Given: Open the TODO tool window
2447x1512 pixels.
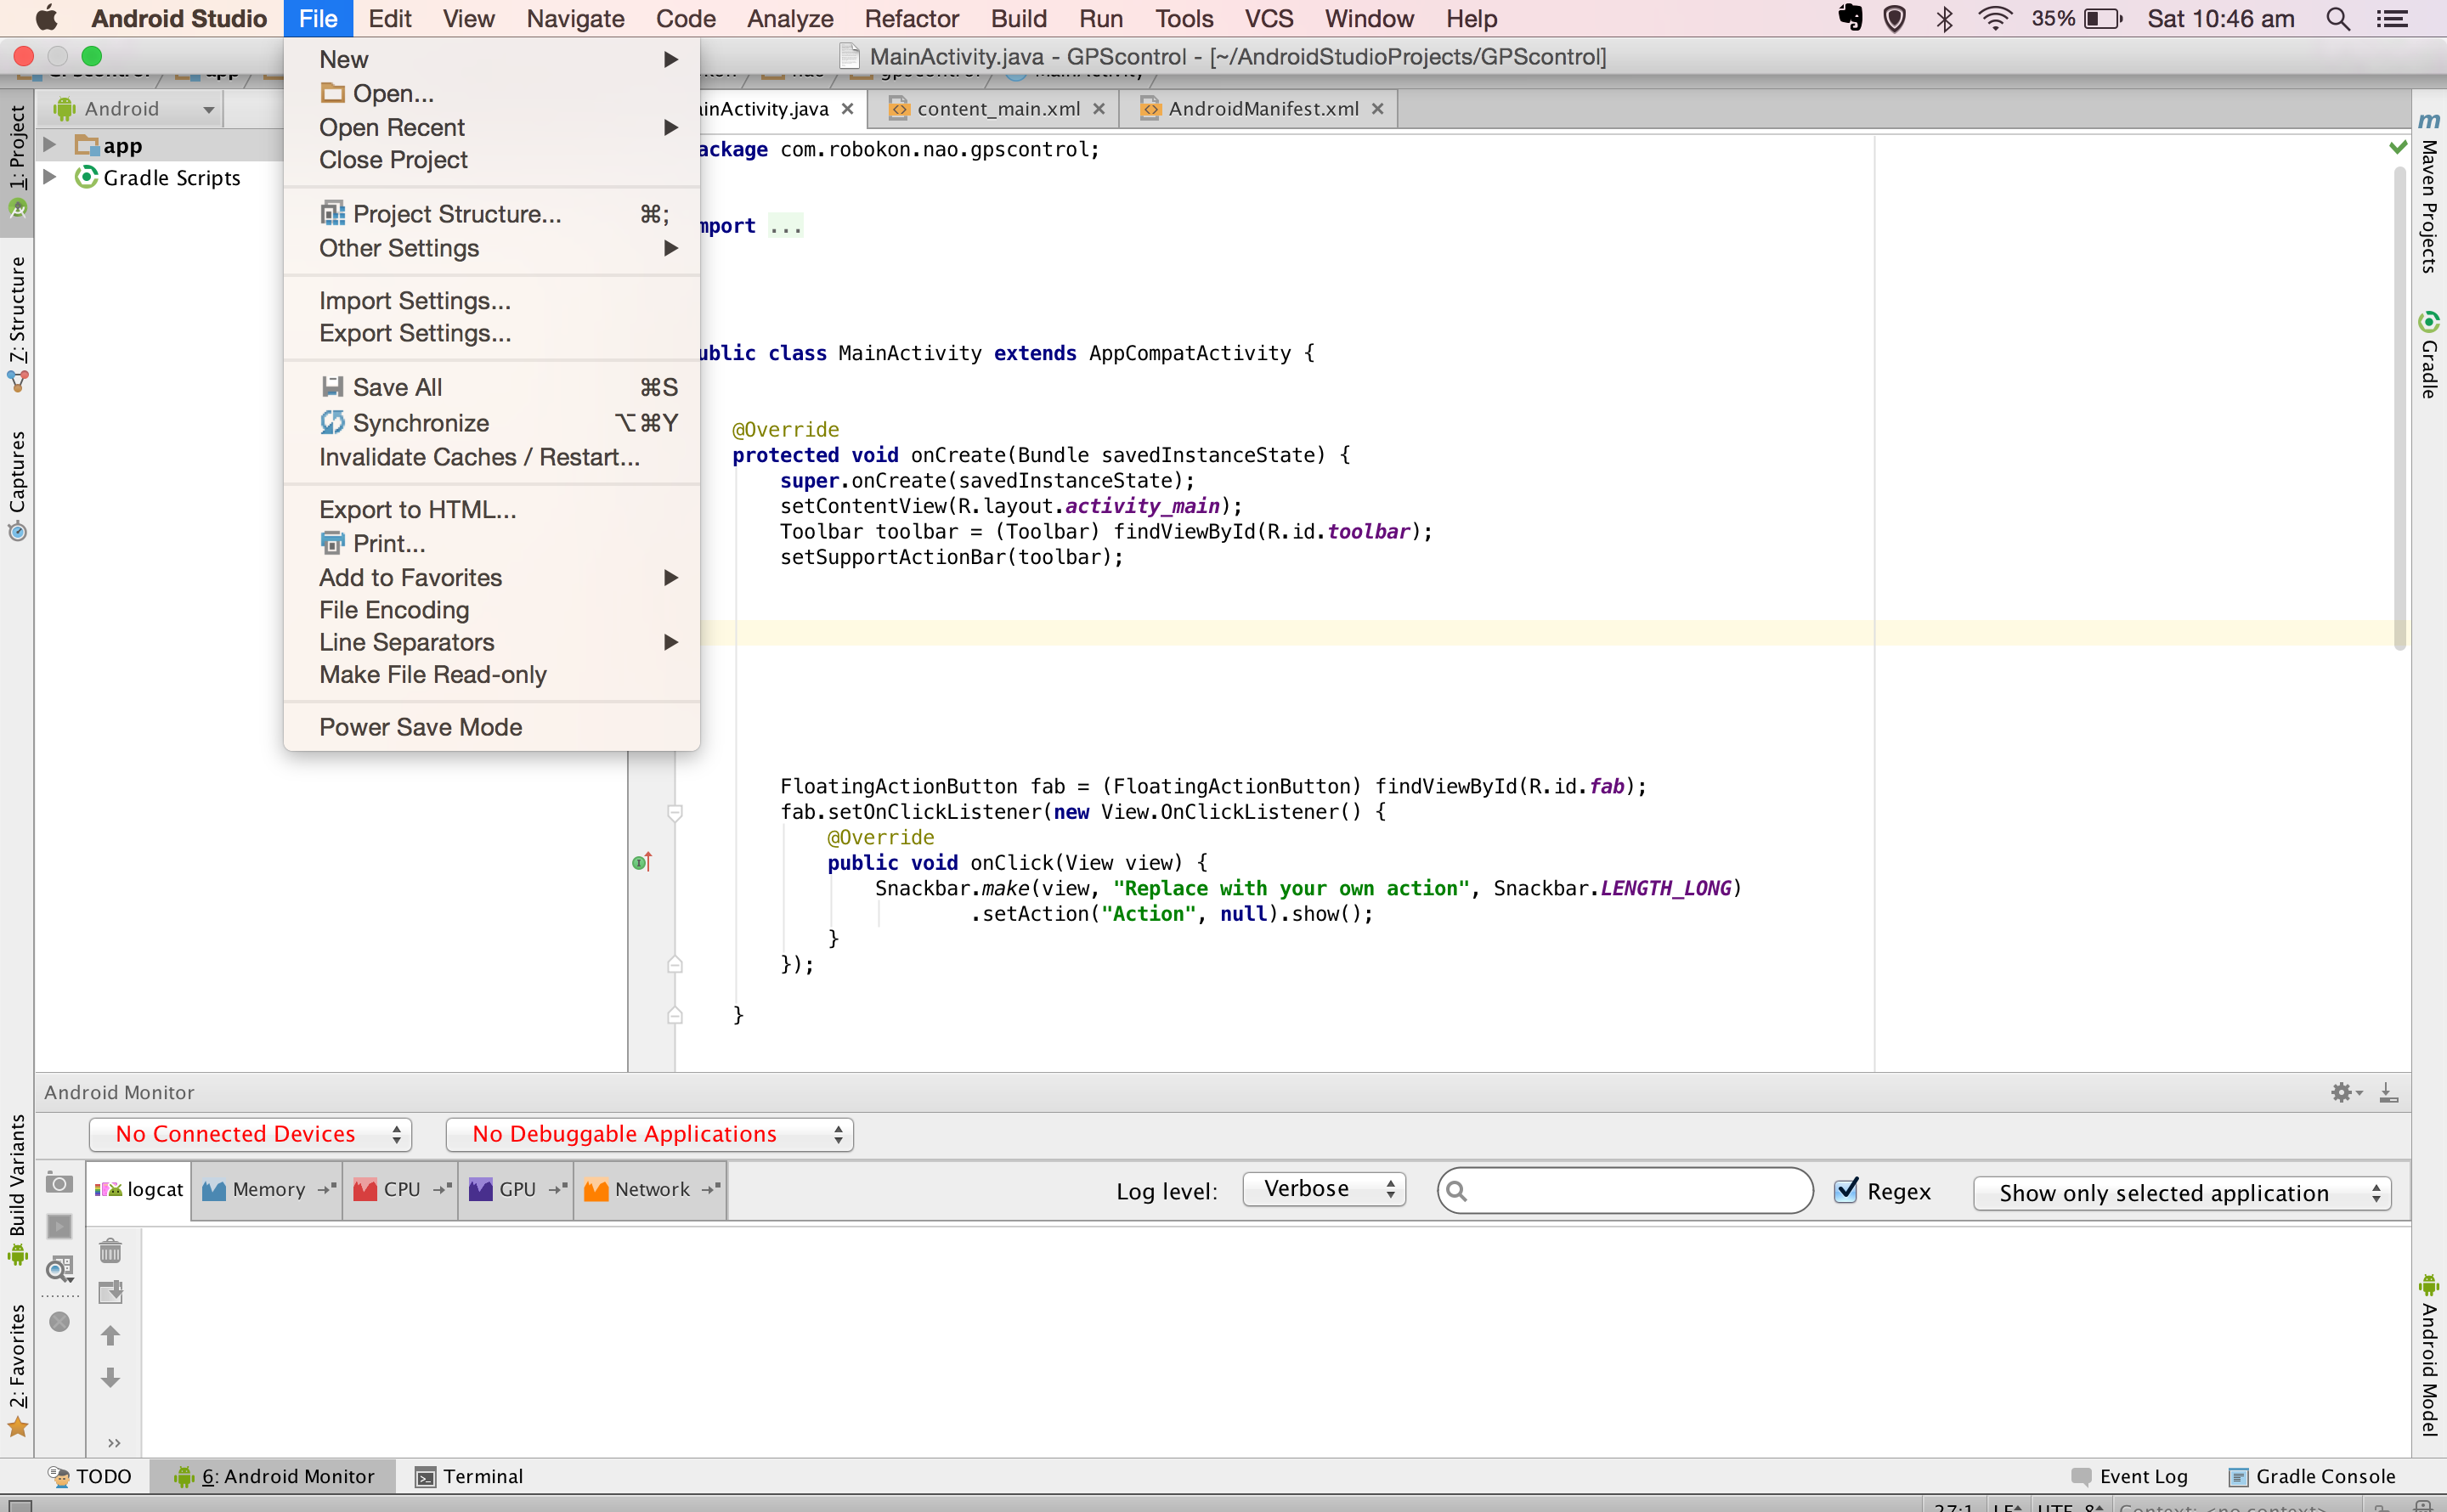Looking at the screenshot, I should pos(90,1476).
